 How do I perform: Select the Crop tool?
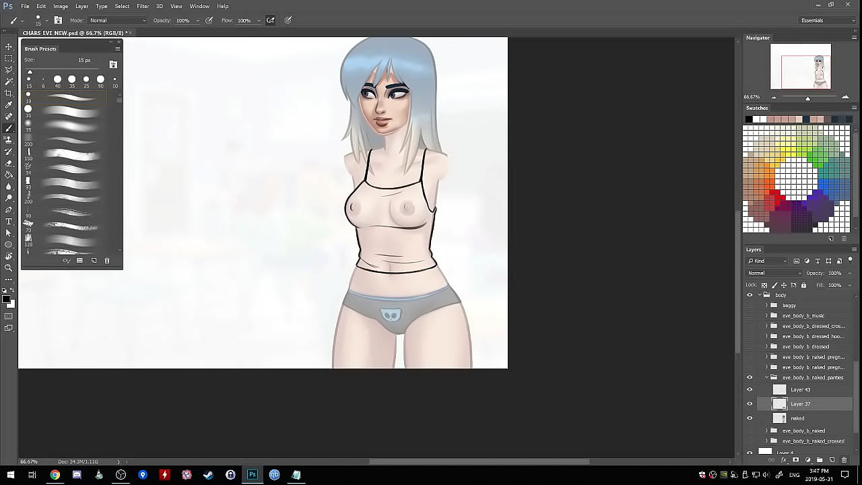pyautogui.click(x=9, y=93)
